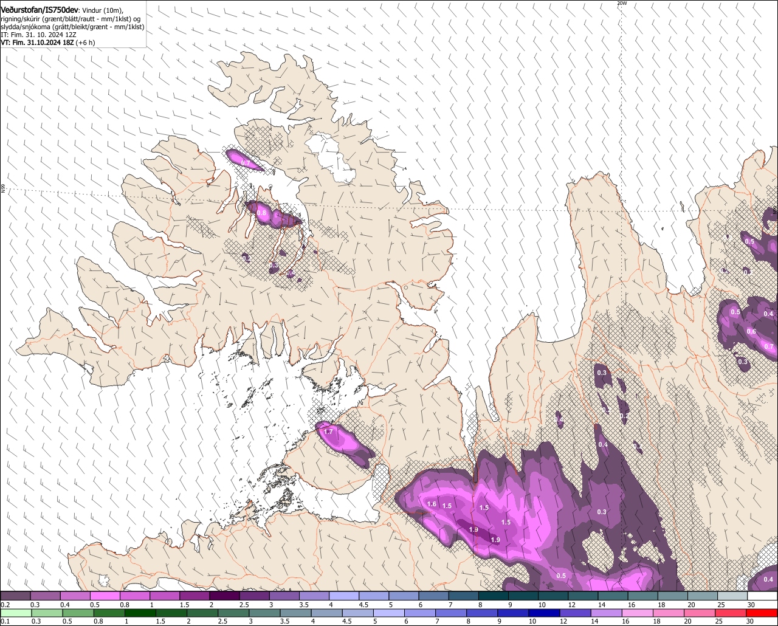Click the 'IT: Fim. 31. 10. 2024 12Z' line
Image resolution: width=778 pixels, height=626 pixels.
pyautogui.click(x=38, y=35)
